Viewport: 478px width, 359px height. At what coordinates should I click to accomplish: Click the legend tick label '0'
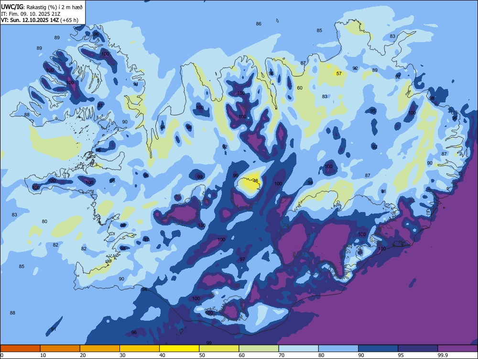pos(2,355)
